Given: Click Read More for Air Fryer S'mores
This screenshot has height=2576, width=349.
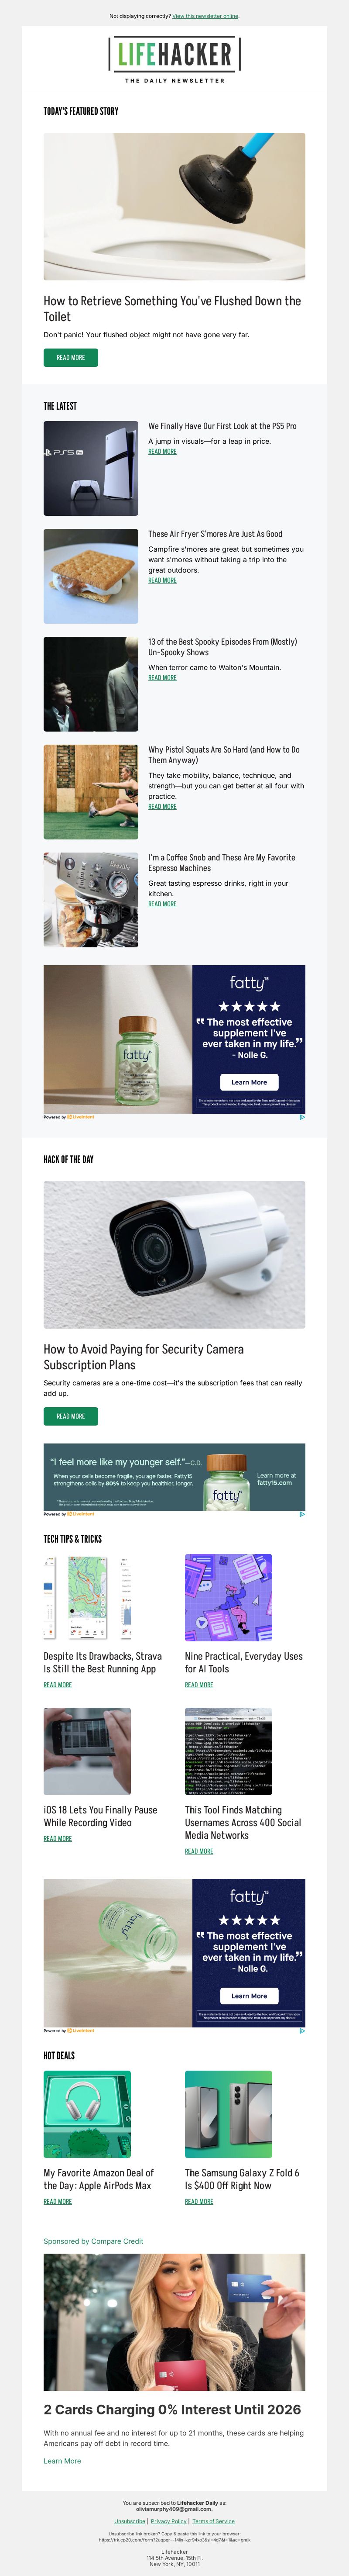Looking at the screenshot, I should tap(162, 580).
